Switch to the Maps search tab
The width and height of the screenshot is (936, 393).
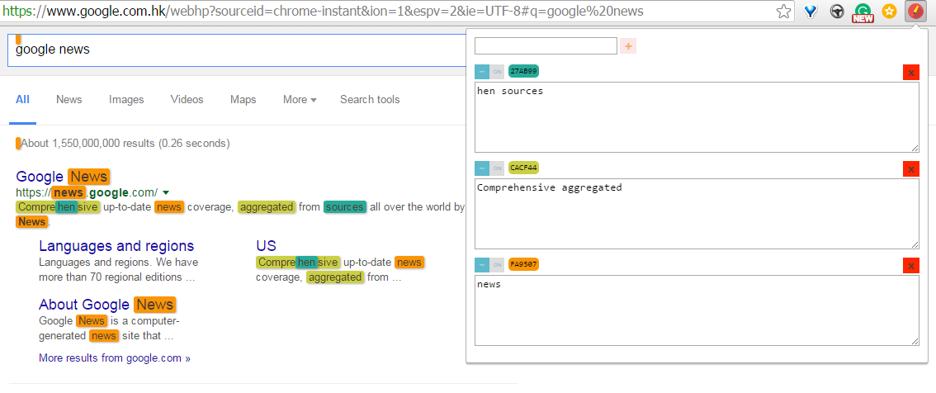tap(243, 100)
